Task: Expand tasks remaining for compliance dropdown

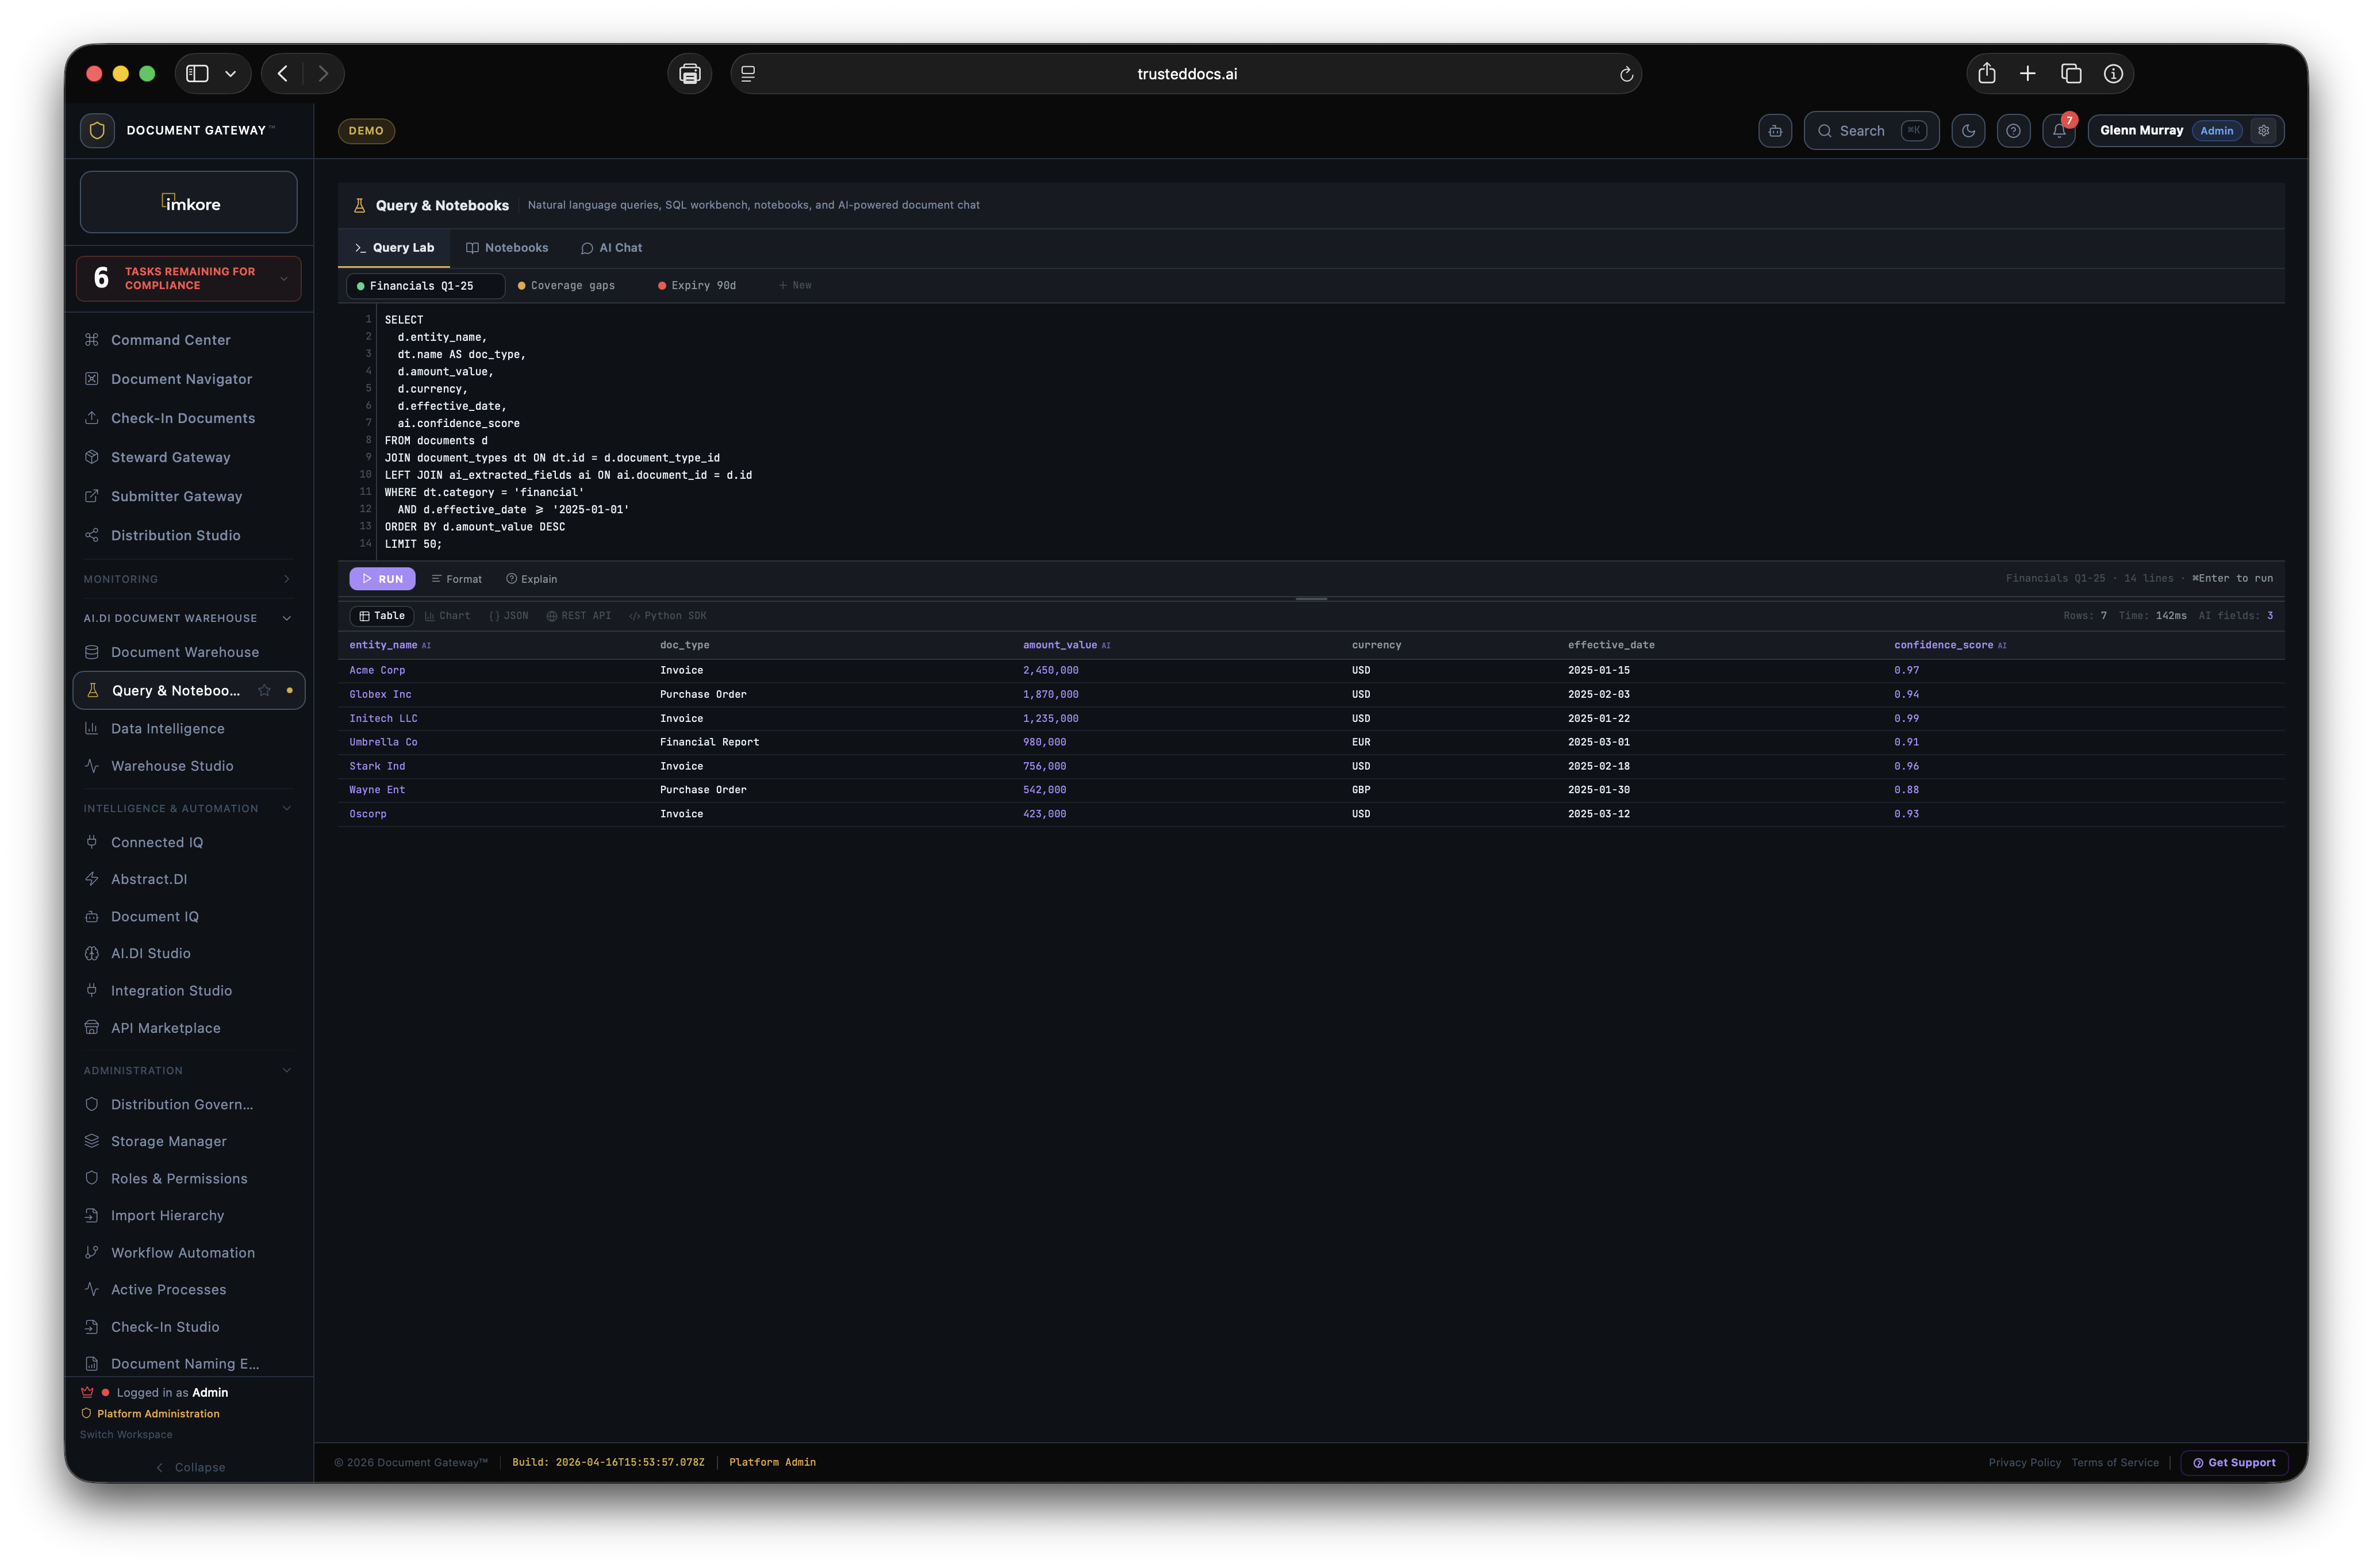Action: (284, 279)
